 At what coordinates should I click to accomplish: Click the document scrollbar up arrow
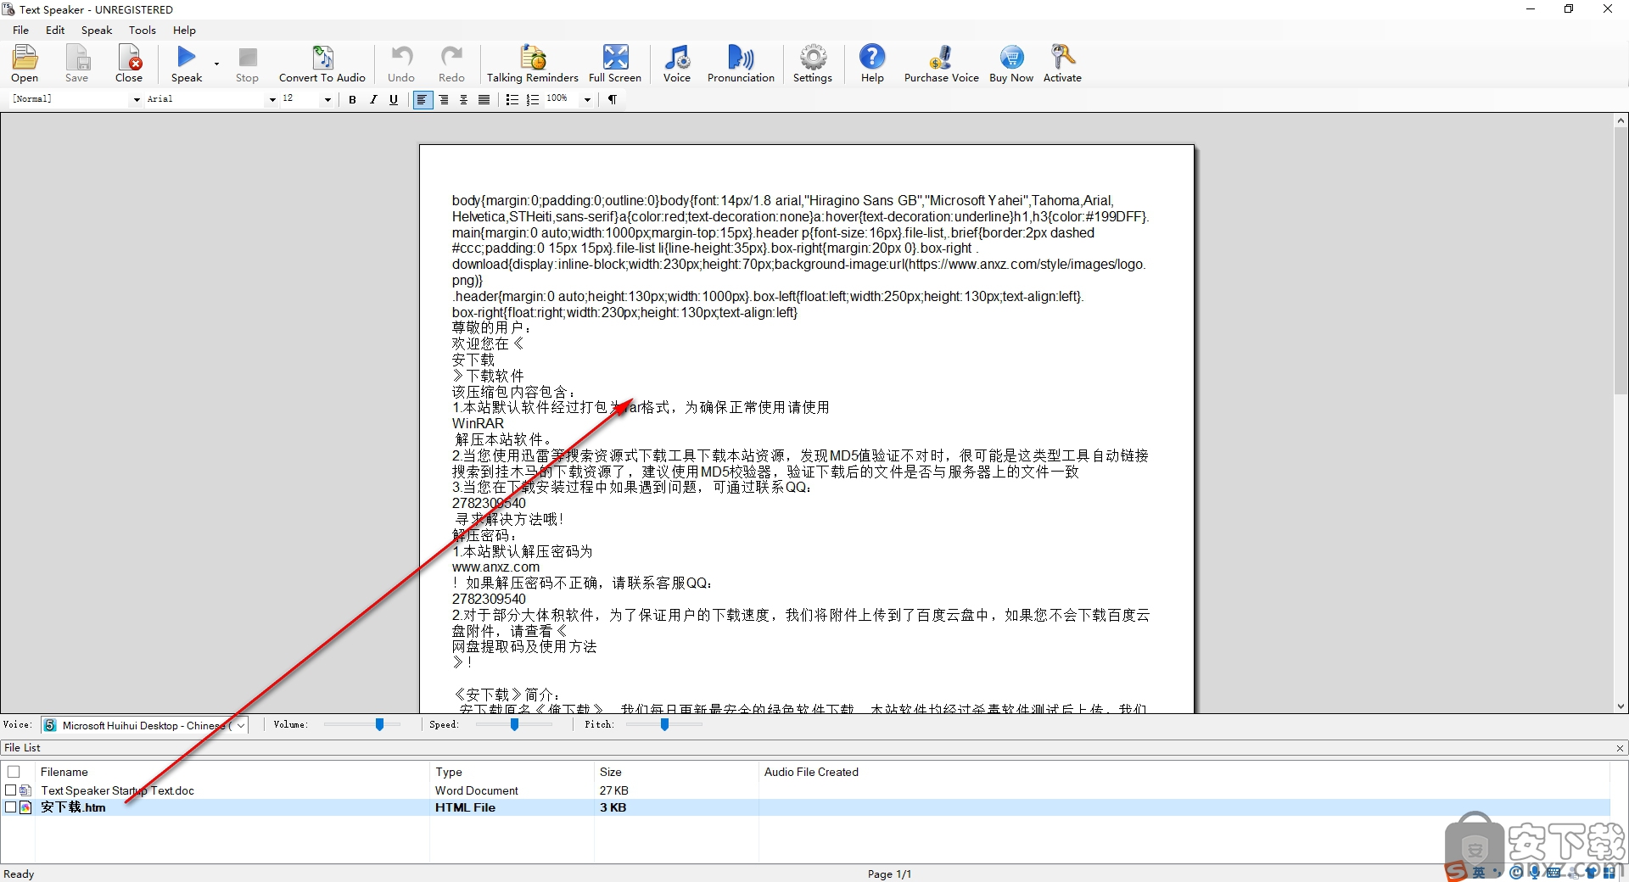1621,121
